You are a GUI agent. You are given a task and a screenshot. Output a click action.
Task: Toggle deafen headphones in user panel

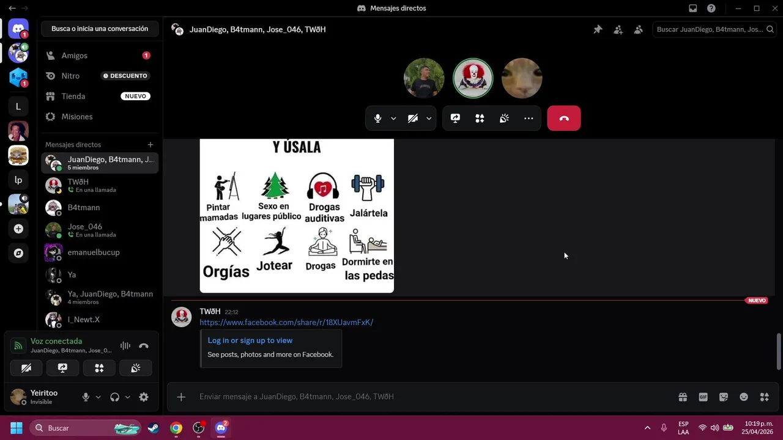pos(114,397)
